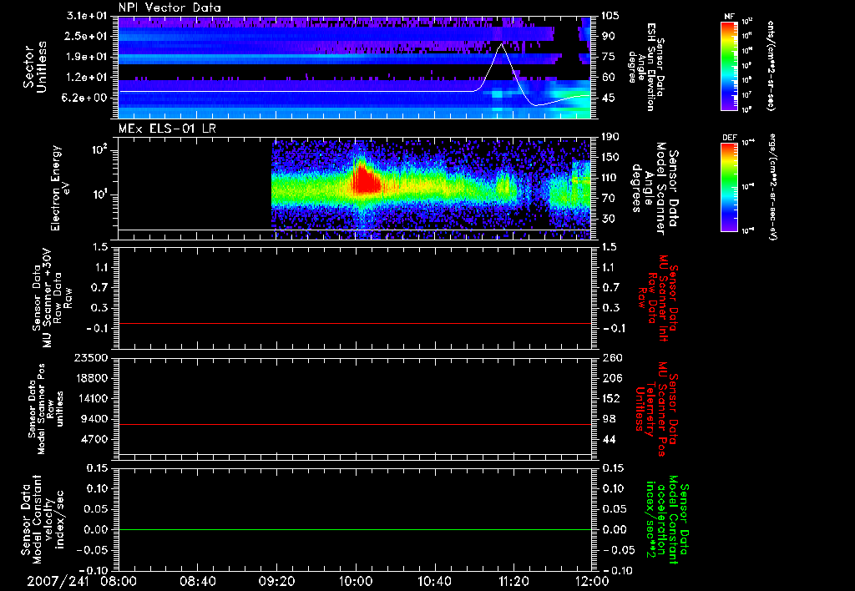Click the red "MU Scanner Int Raw Data" label
The width and height of the screenshot is (855, 591).
point(658,298)
